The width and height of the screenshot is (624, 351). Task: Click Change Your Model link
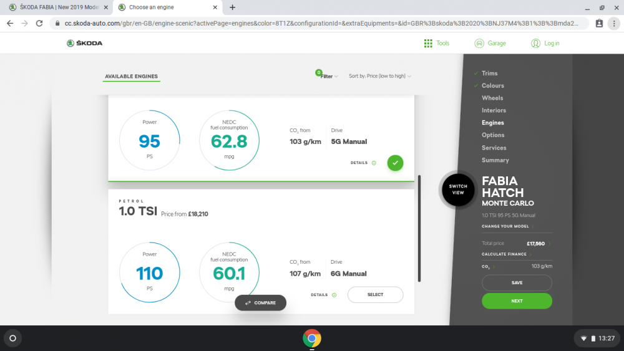507,226
